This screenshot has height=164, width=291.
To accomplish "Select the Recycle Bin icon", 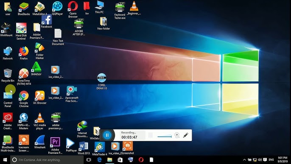I will pos(8,75).
